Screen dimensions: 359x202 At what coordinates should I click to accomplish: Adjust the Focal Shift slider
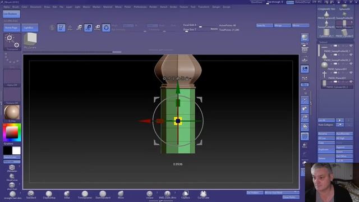(x=200, y=25)
